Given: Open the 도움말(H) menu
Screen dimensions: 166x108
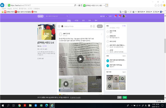Looking at the screenshot, I should tap(37, 9).
